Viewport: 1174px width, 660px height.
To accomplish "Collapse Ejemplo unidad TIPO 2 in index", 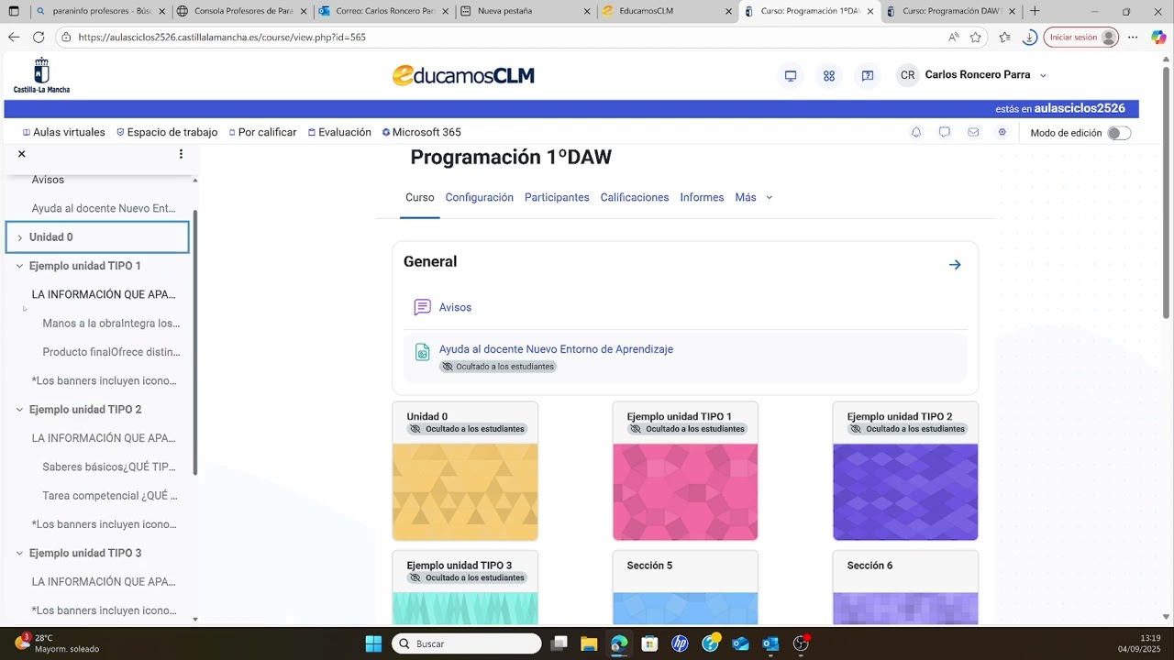I will (20, 410).
